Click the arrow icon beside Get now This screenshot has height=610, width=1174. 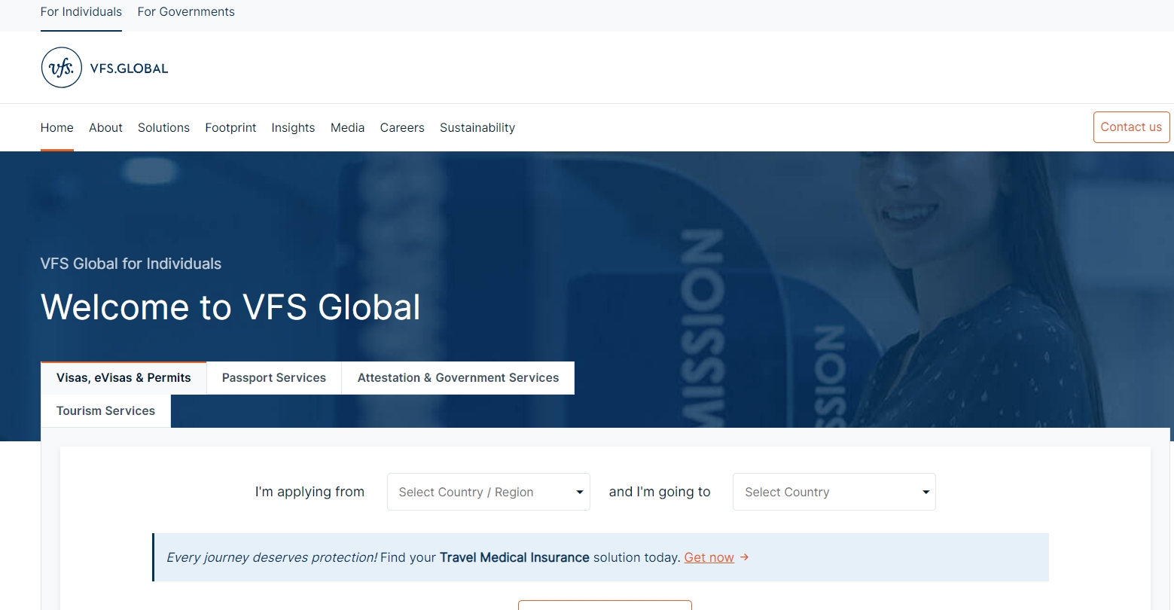(x=744, y=557)
